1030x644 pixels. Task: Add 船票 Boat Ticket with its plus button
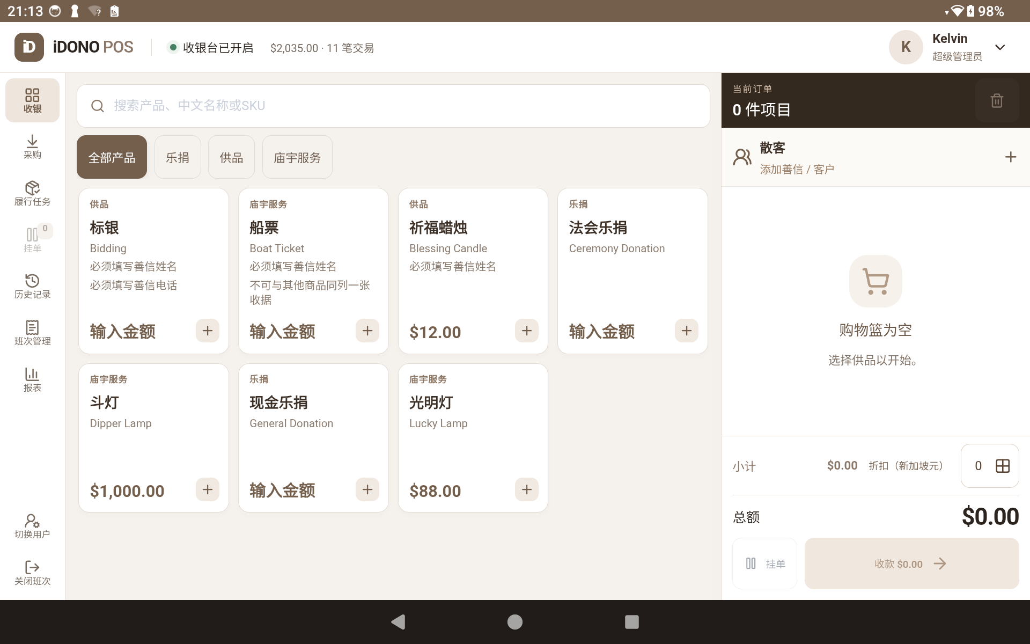pos(367,331)
